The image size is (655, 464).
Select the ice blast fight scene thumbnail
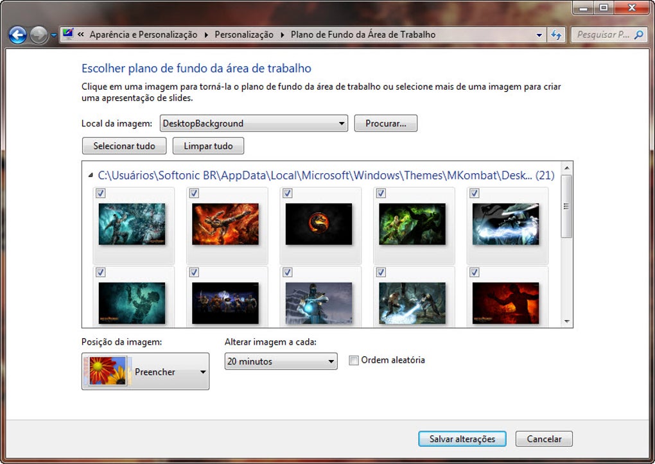pyautogui.click(x=412, y=303)
